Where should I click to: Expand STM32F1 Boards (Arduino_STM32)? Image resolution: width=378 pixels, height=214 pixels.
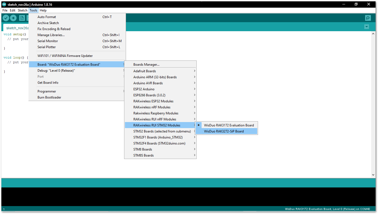pos(161,137)
